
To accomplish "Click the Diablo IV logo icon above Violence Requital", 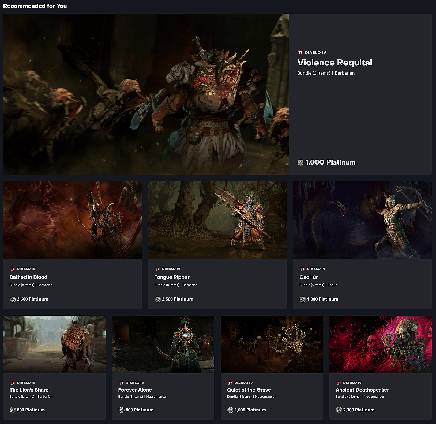I will click(x=300, y=53).
